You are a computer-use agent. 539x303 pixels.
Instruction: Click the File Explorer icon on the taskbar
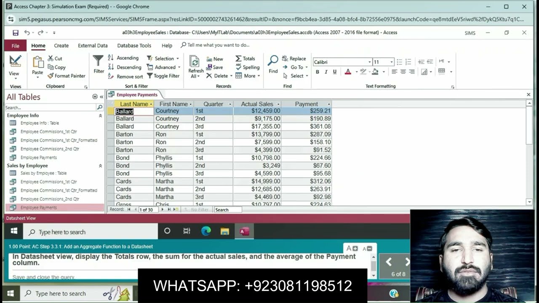[225, 231]
